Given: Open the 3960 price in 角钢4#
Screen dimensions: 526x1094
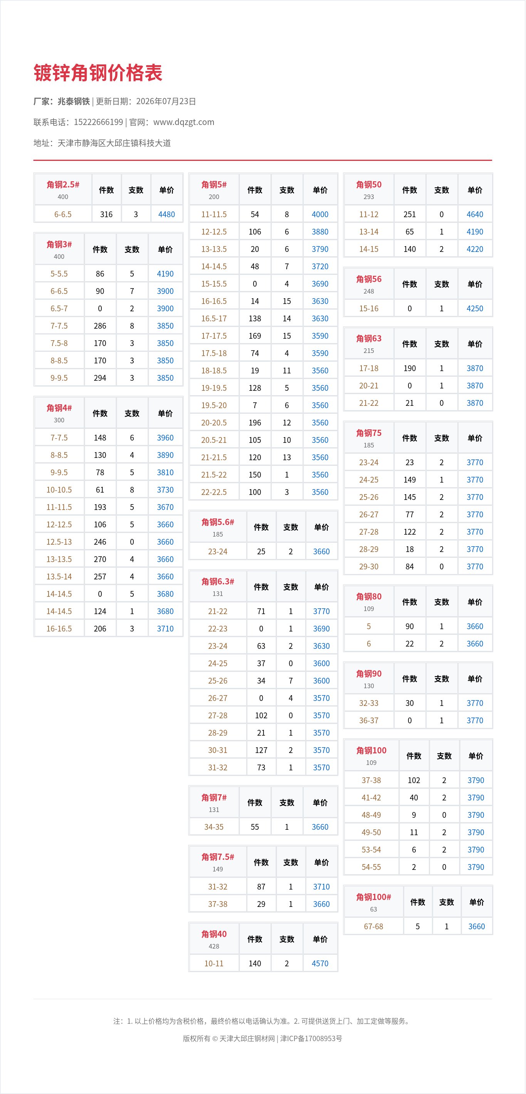Looking at the screenshot, I should coord(165,437).
